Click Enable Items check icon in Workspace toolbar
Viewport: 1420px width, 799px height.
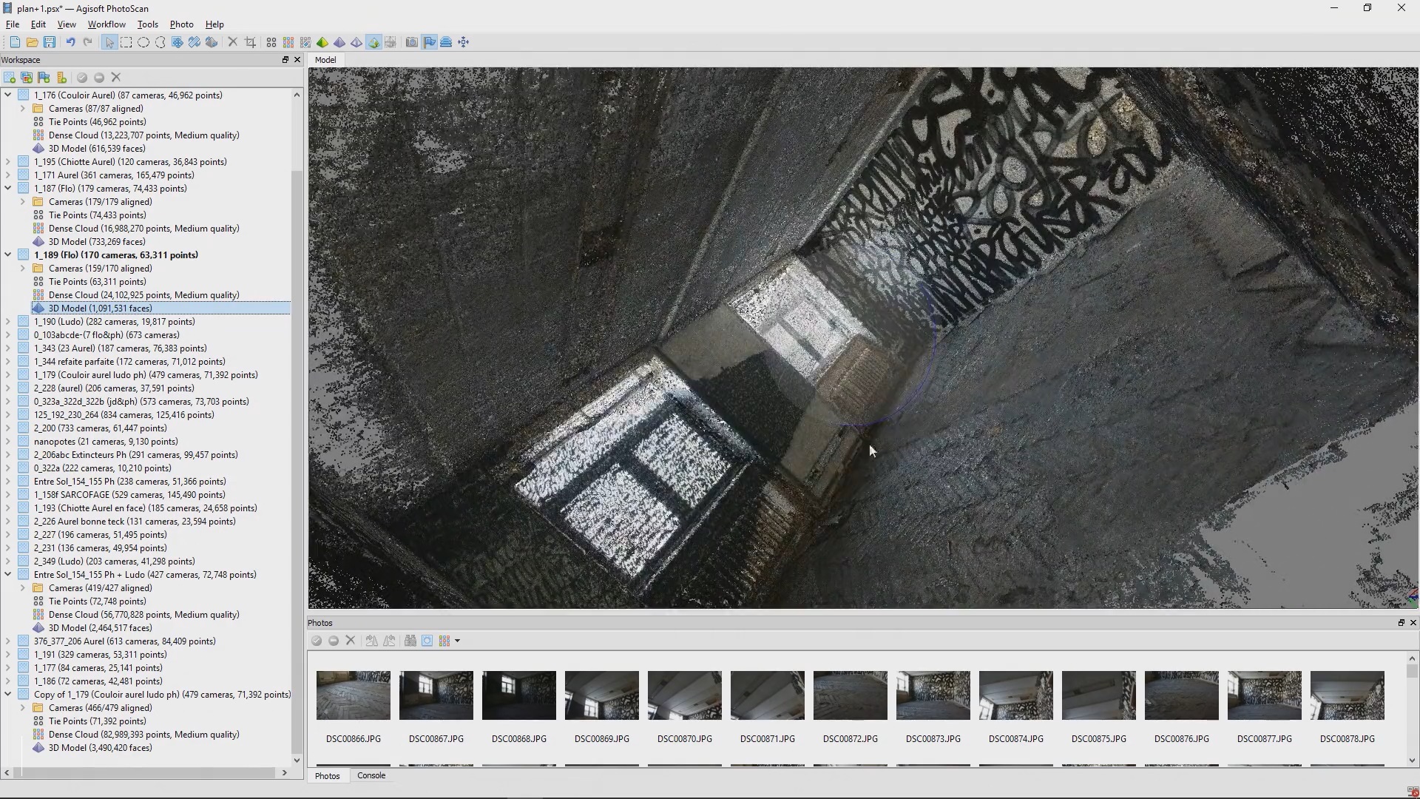tap(82, 78)
